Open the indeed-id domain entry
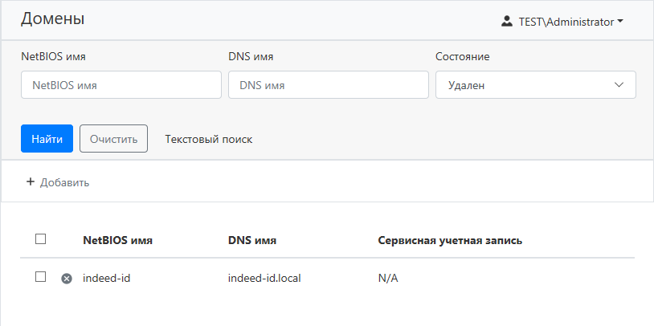The image size is (654, 326). (106, 278)
